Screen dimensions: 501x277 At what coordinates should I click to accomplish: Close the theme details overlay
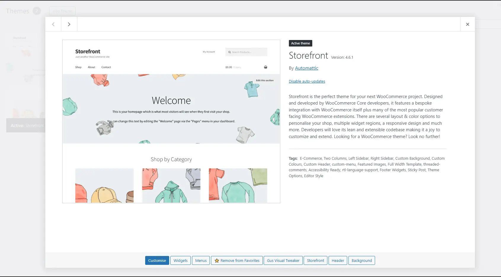[x=467, y=24]
